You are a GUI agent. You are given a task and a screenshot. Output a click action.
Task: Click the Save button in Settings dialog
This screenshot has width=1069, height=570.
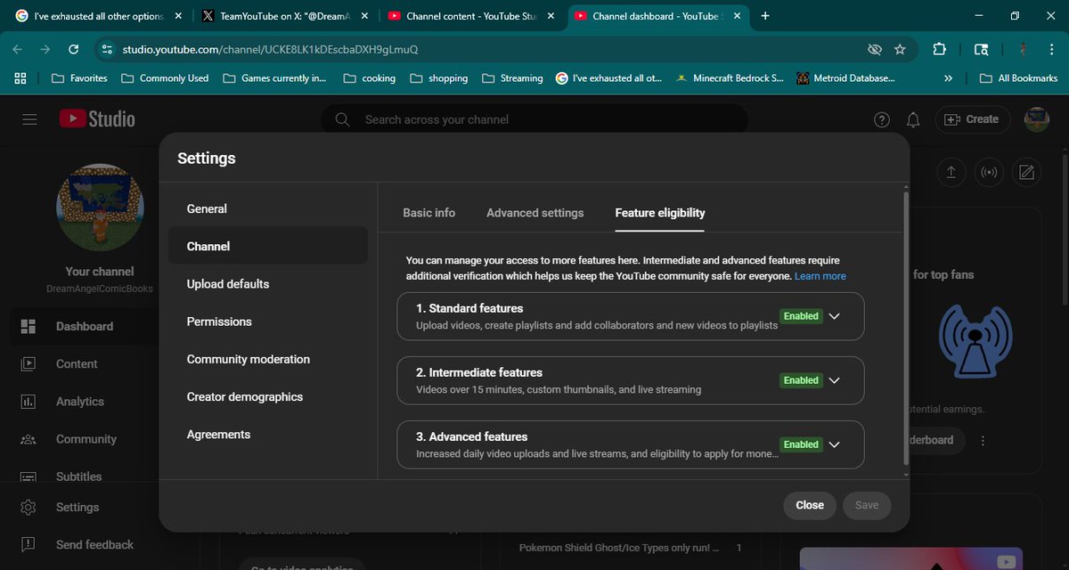(x=867, y=505)
